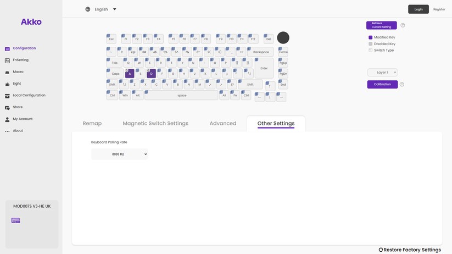Open the Keyboard Polling Rate dropdown
Screen dimensions: 452x254
point(119,154)
